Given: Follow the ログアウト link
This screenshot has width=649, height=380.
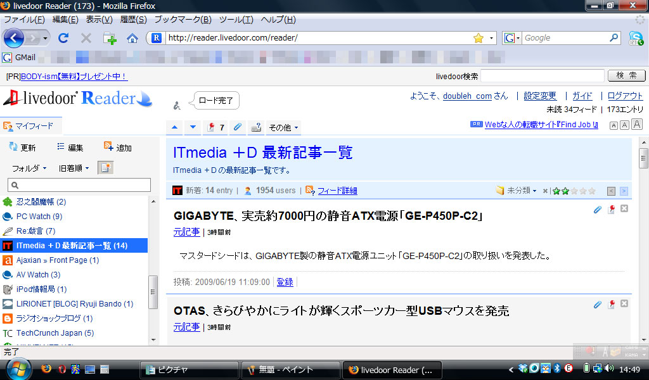Looking at the screenshot, I should tap(625, 96).
